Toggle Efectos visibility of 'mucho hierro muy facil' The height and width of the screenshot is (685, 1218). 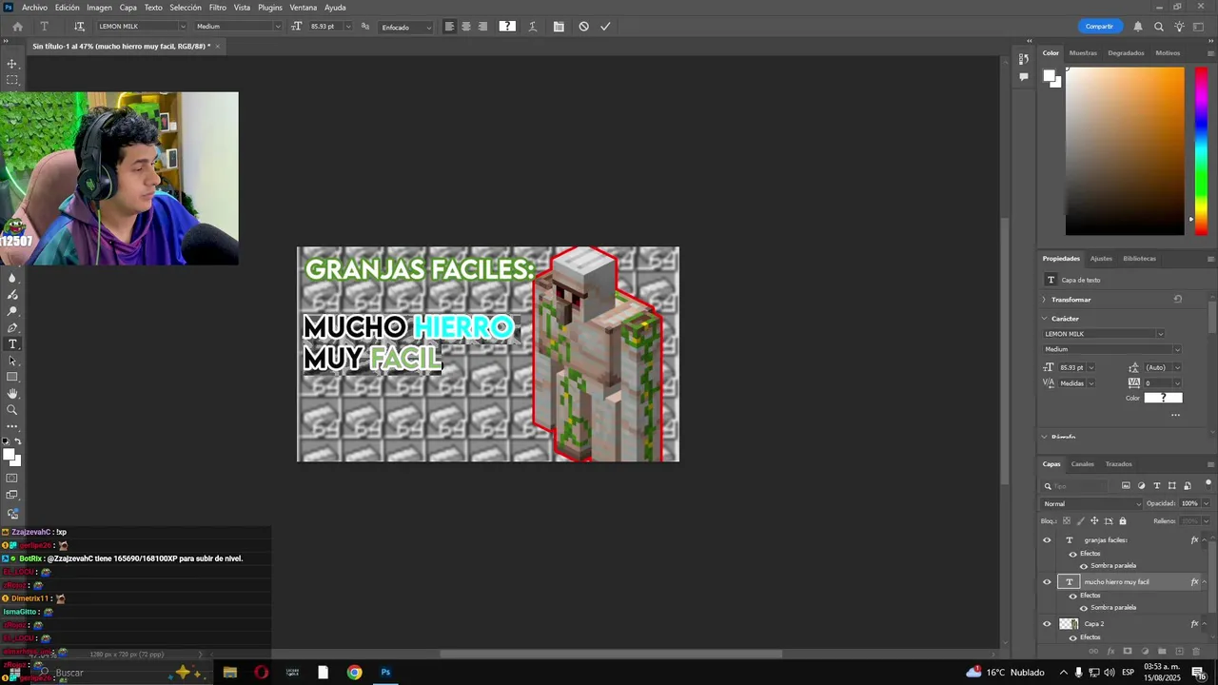(1073, 596)
